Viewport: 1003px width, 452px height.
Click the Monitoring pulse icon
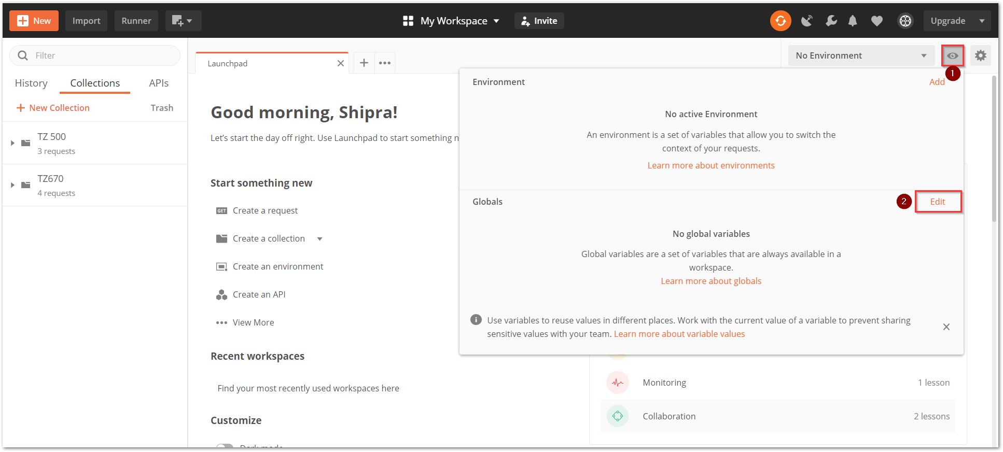(x=617, y=383)
